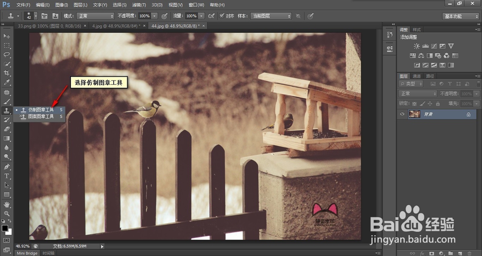Choose 图案图章工具 from the flyout
Image resolution: width=482 pixels, height=256 pixels.
pyautogui.click(x=40, y=117)
